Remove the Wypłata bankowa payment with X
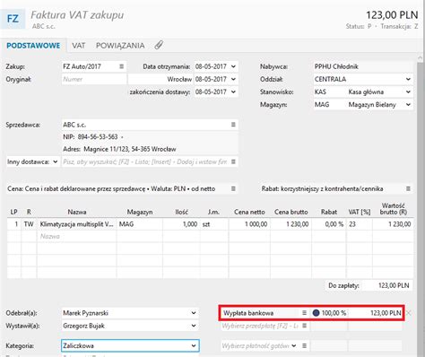 click(409, 313)
